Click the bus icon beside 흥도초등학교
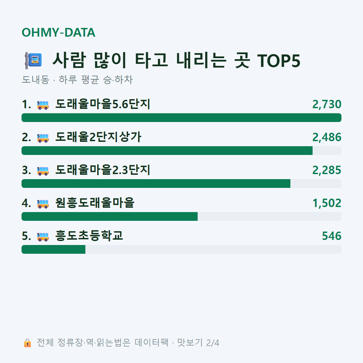The image size is (363, 363). pyautogui.click(x=43, y=236)
